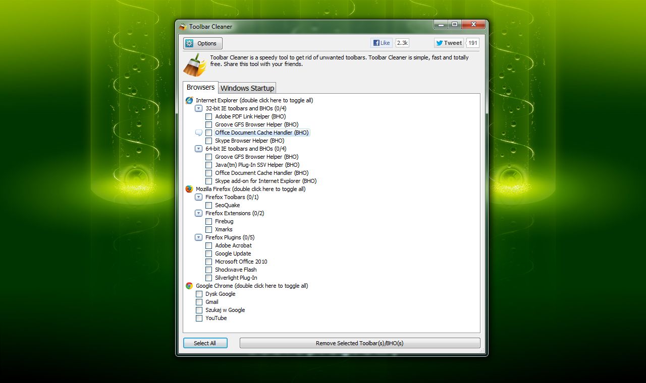Click Mozilla Firefox toggle all row text
Screen dimensions: 646x383
(250, 189)
